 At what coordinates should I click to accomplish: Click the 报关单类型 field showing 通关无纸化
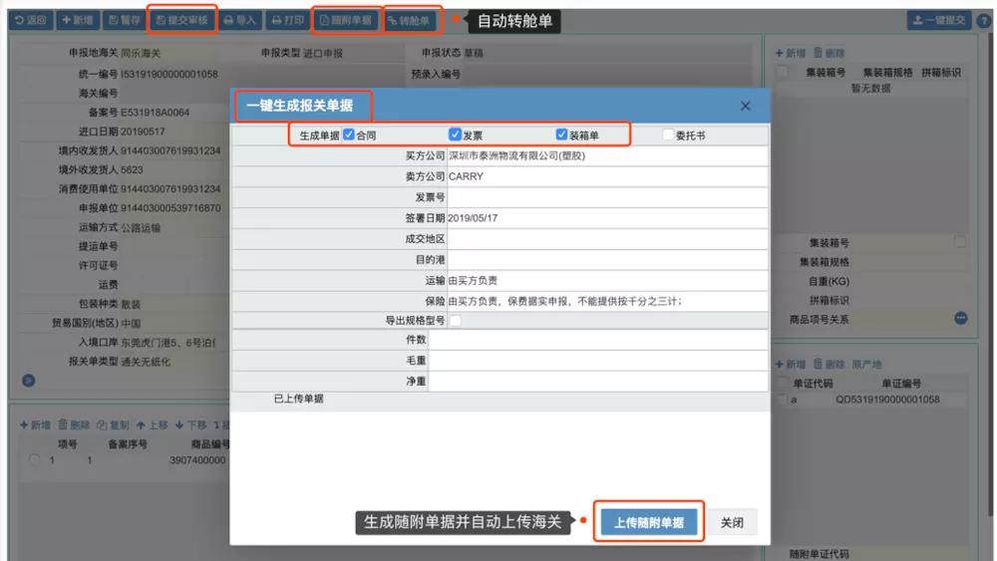171,362
